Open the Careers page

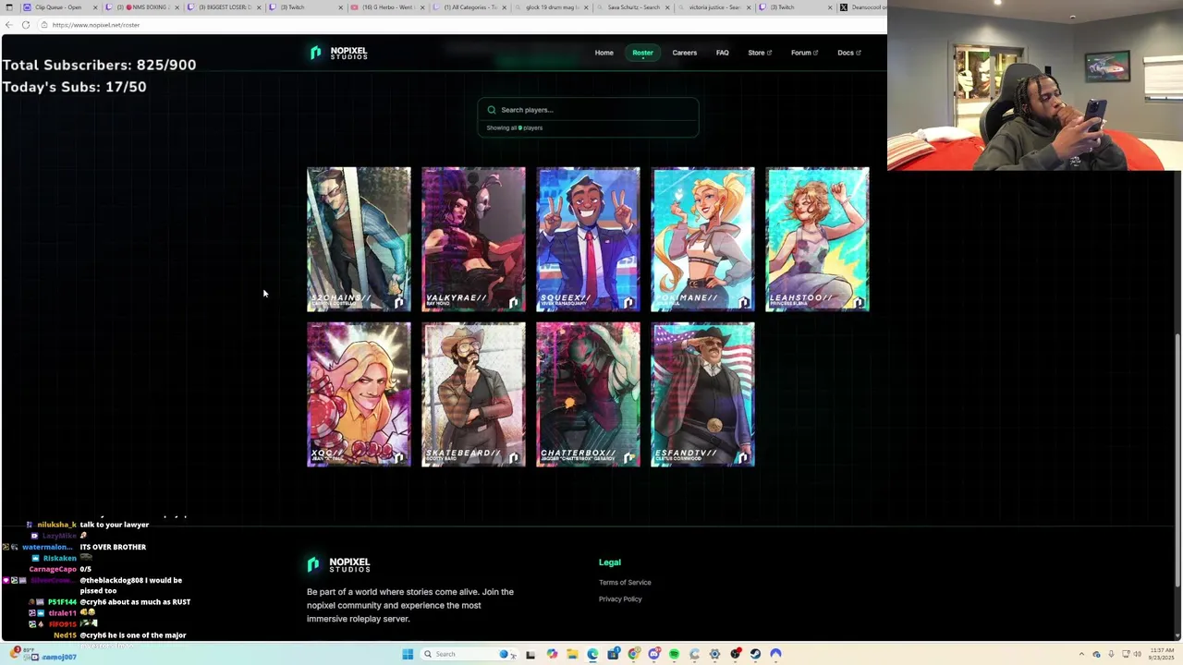click(684, 53)
